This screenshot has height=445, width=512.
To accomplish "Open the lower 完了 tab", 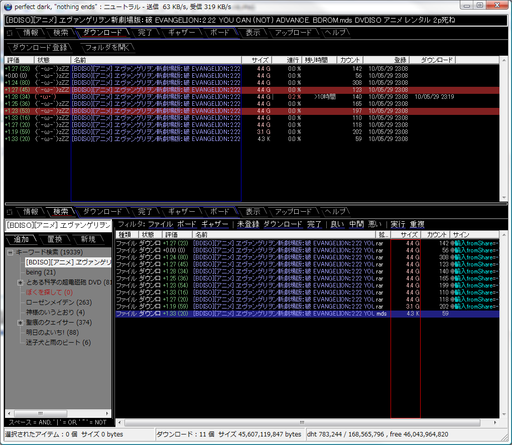I will click(145, 212).
